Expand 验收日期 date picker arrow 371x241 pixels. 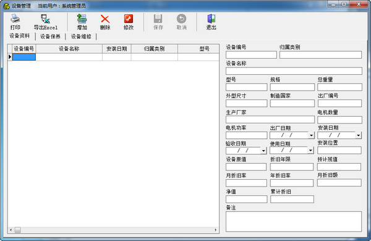[x=263, y=150]
